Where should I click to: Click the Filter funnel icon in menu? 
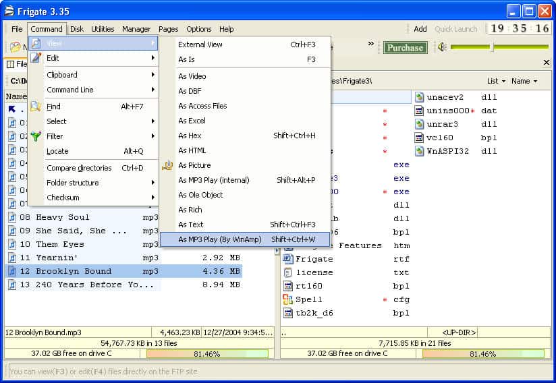point(36,136)
